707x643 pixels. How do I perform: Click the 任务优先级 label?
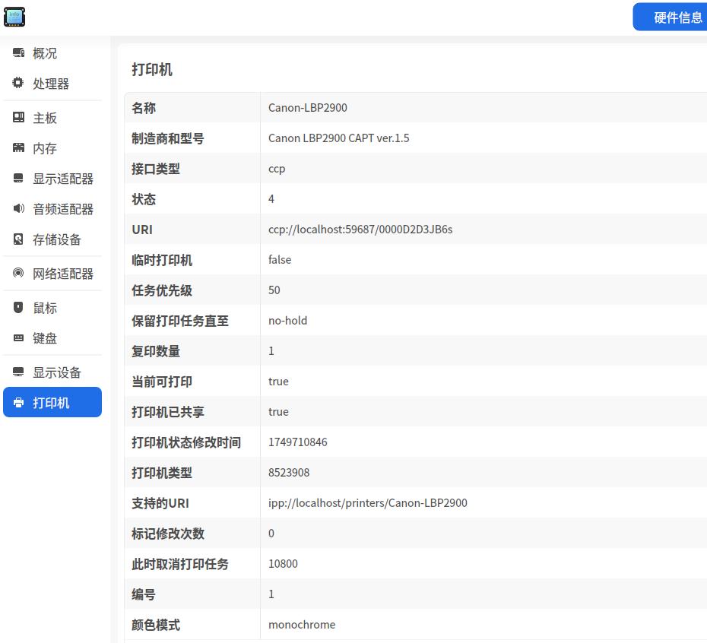pos(162,290)
